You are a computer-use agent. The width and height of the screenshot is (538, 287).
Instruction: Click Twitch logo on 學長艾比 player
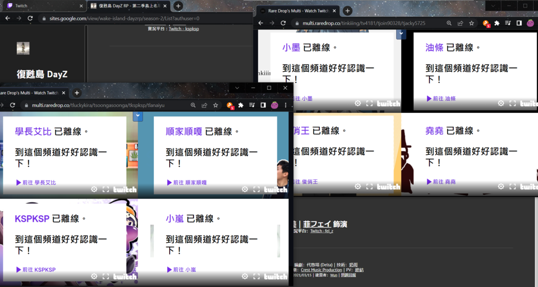(x=125, y=189)
